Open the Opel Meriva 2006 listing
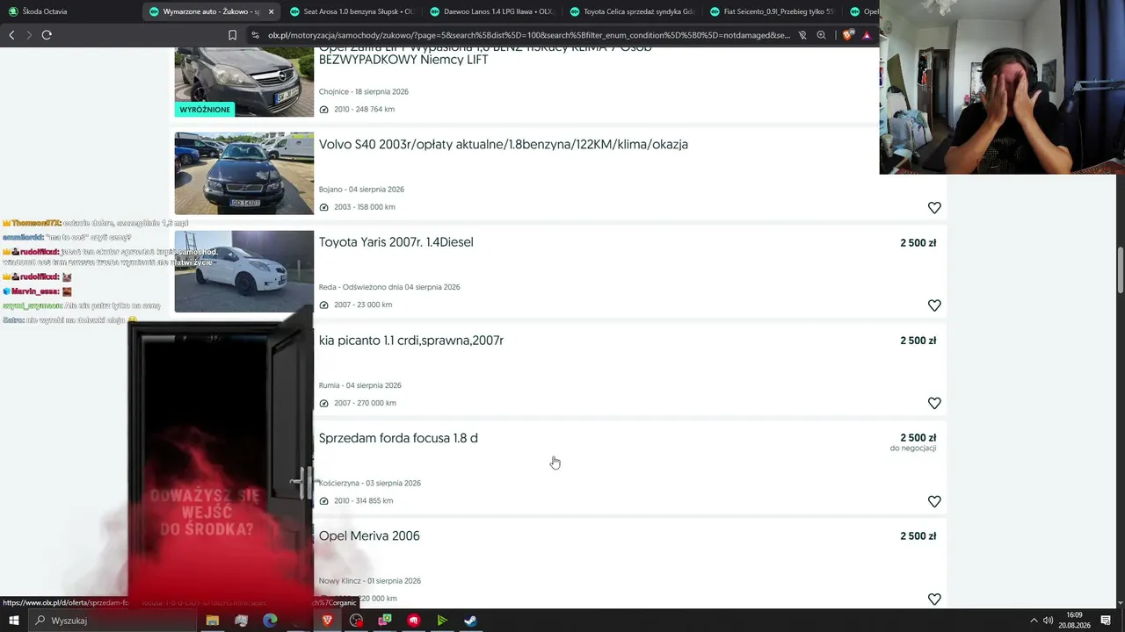 369,536
